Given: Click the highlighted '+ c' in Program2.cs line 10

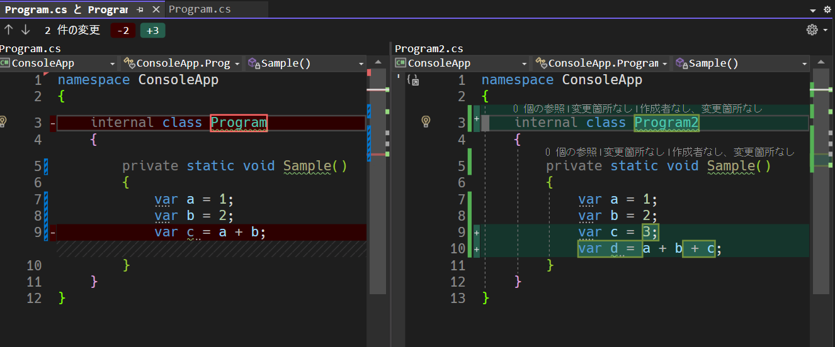Looking at the screenshot, I should tap(698, 249).
